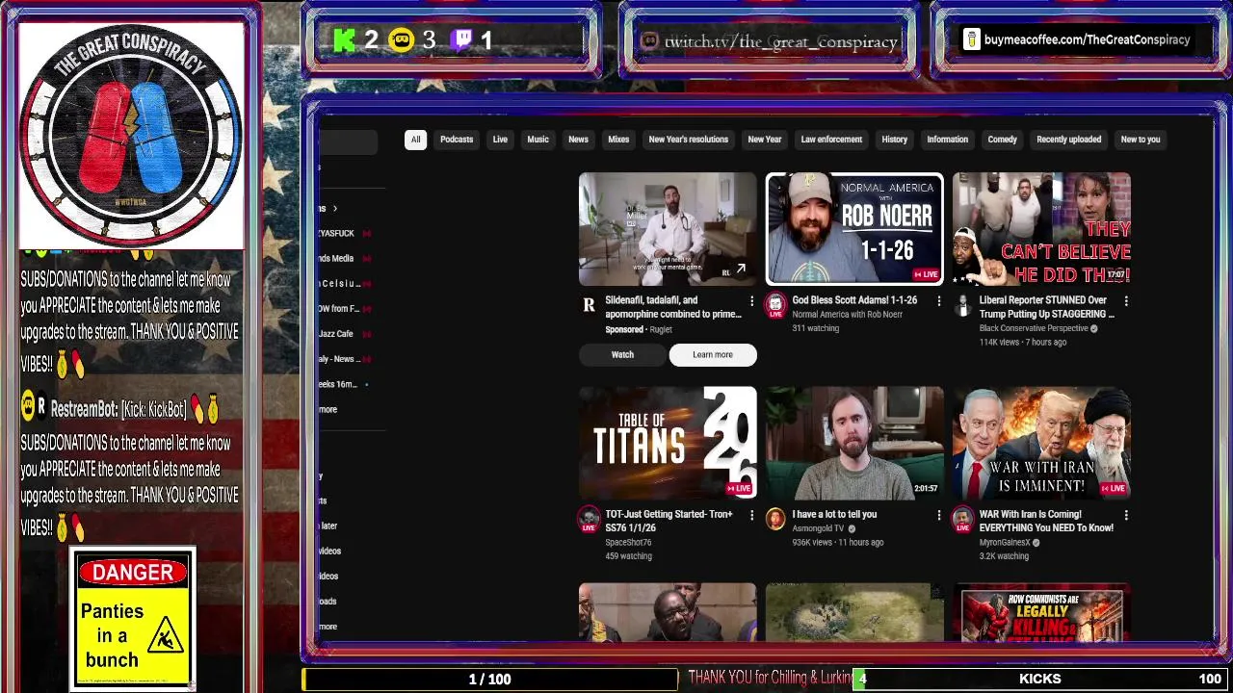The image size is (1233, 693).
Task: Go to Black Conservative Perspective channel name
Action: point(1034,328)
